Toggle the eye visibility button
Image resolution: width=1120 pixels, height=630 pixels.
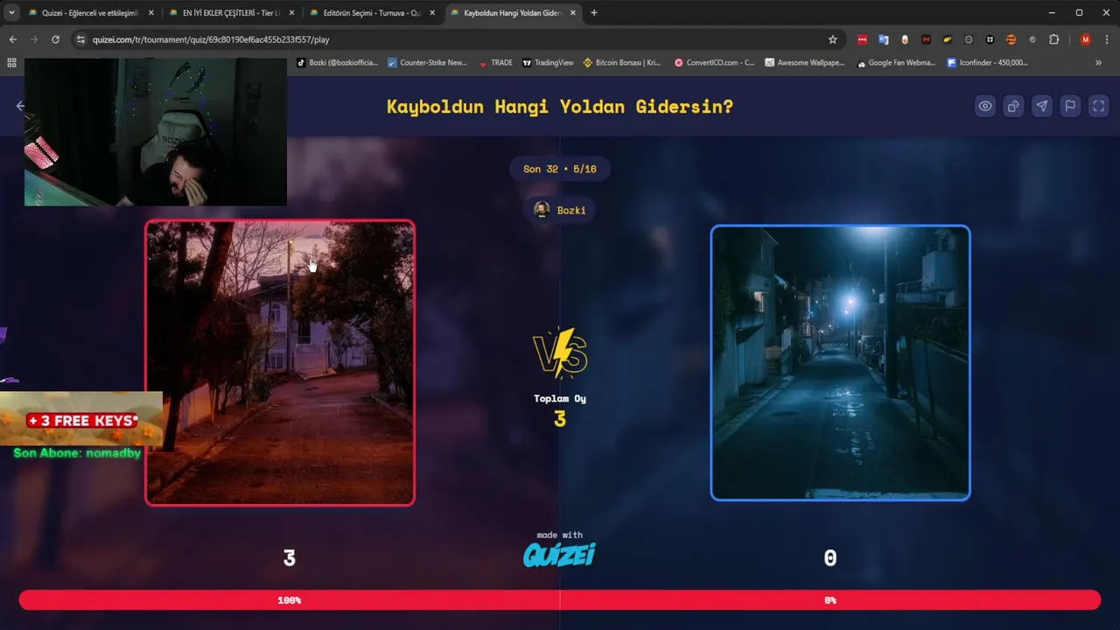point(985,106)
